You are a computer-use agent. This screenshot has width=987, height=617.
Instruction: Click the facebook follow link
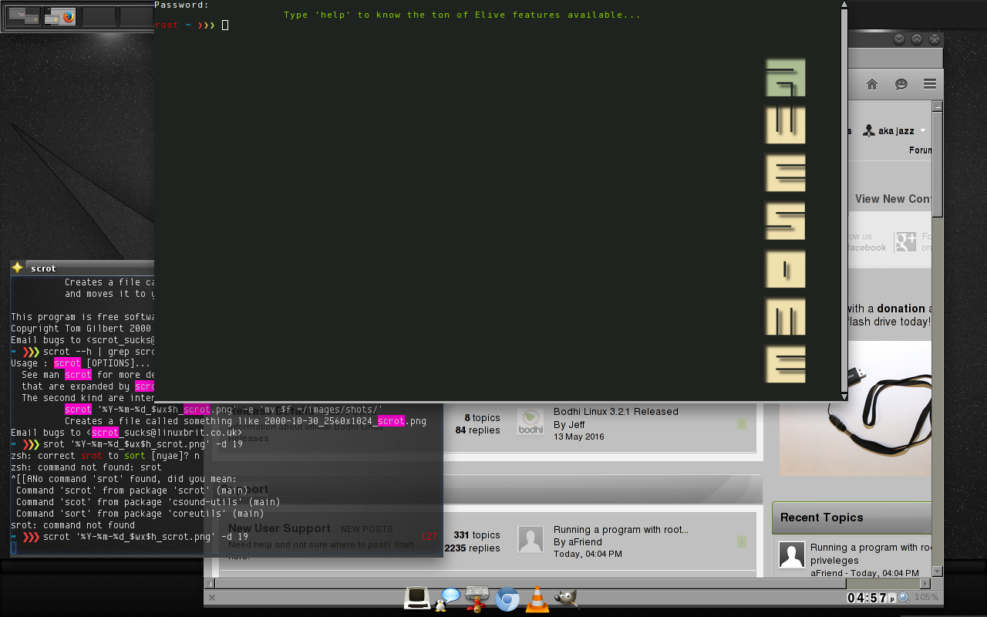click(x=867, y=242)
